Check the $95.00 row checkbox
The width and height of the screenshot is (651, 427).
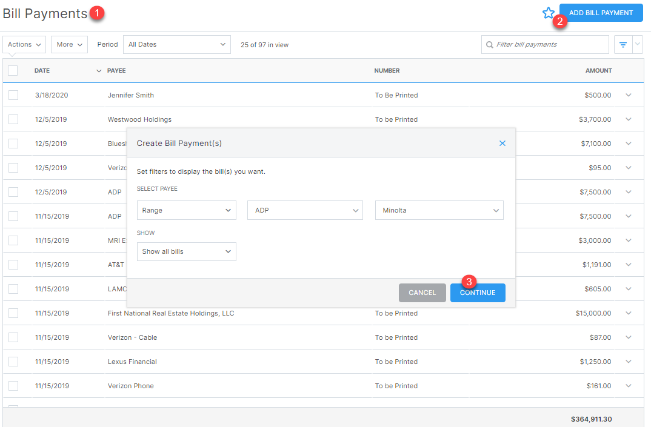point(13,168)
